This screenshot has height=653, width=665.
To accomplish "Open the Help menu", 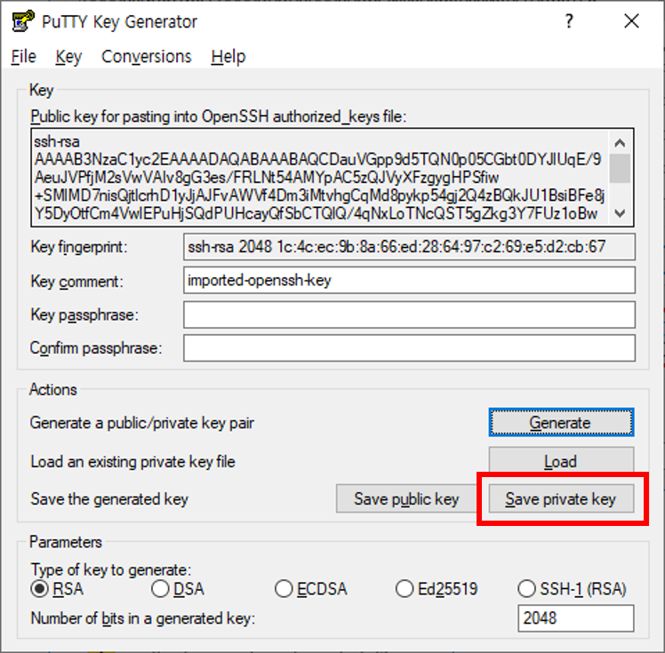I will point(228,56).
